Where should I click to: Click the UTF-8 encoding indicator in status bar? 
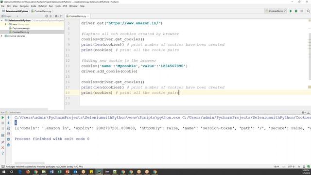pos(292,167)
